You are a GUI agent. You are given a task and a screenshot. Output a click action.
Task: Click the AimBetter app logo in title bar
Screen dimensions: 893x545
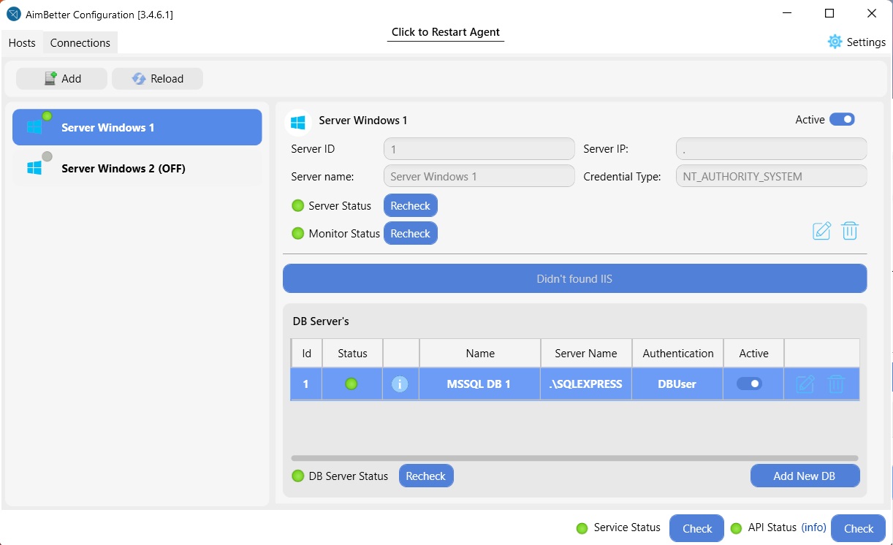pyautogui.click(x=14, y=14)
